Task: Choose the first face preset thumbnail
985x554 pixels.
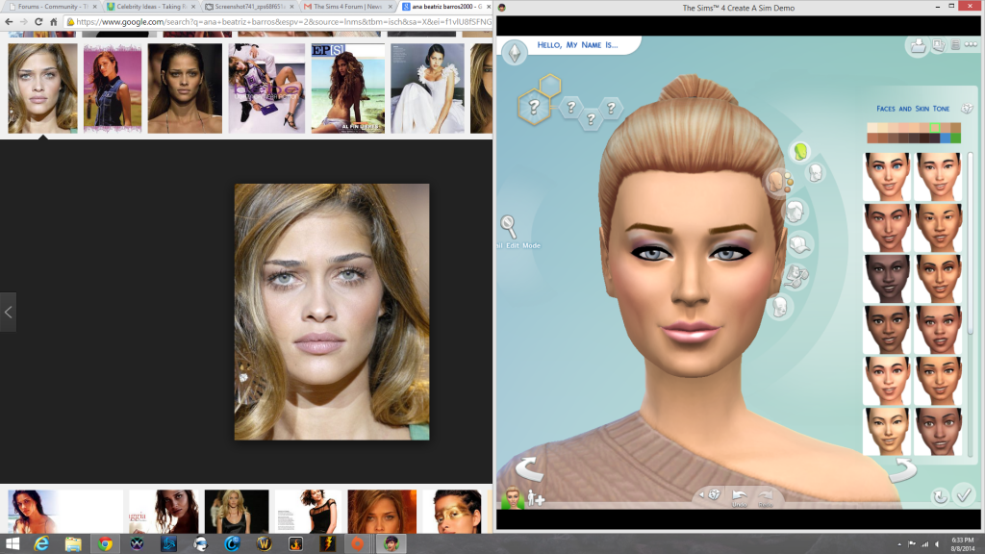Action: pos(887,176)
